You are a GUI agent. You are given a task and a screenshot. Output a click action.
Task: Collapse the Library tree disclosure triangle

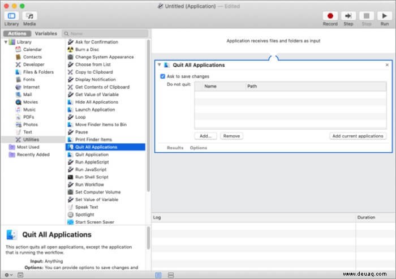tap(6, 42)
